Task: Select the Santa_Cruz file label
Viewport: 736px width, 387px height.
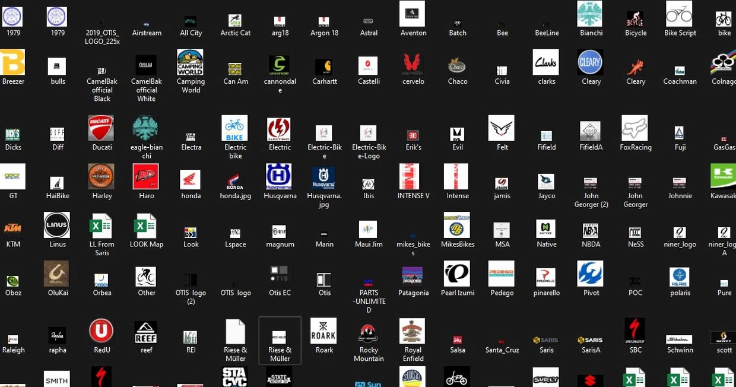Action: click(x=502, y=350)
